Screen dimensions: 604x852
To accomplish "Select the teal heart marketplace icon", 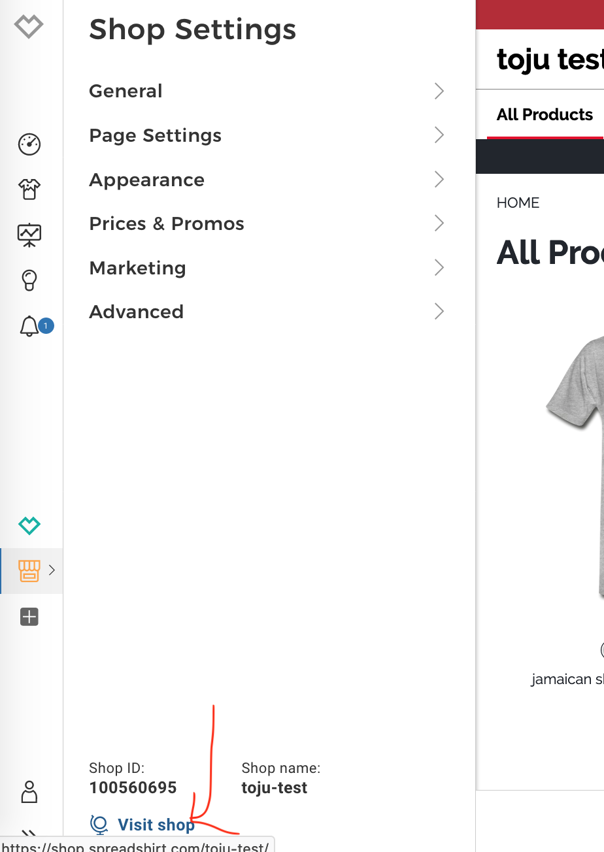I will pyautogui.click(x=29, y=525).
